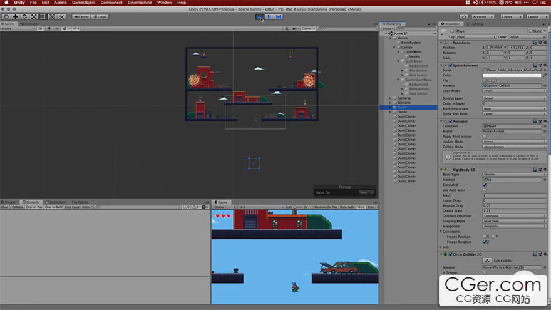Screen dimensions: 551x310
Task: Enable Flip Y checkbox
Action: (x=493, y=81)
